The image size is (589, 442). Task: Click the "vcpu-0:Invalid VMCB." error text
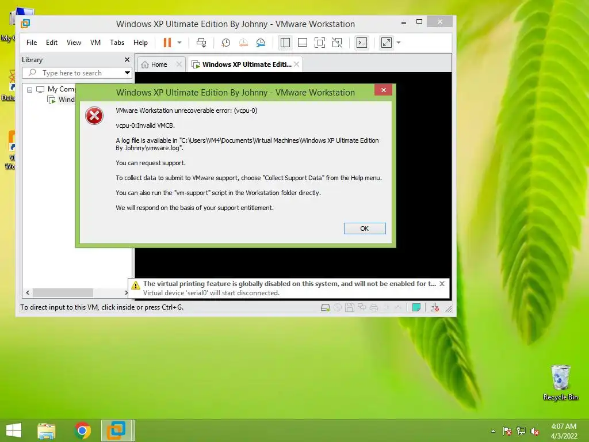(x=145, y=125)
